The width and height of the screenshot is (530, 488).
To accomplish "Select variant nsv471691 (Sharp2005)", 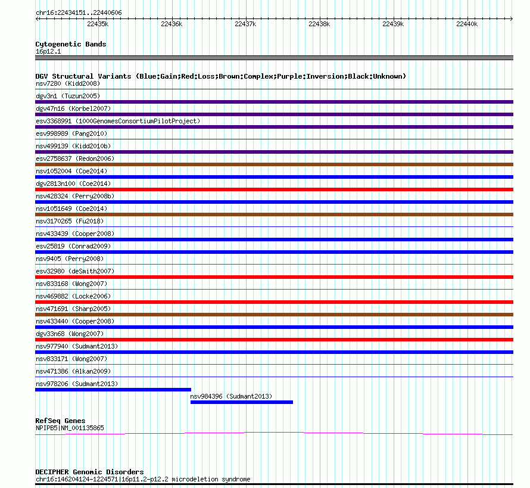I will point(73,309).
